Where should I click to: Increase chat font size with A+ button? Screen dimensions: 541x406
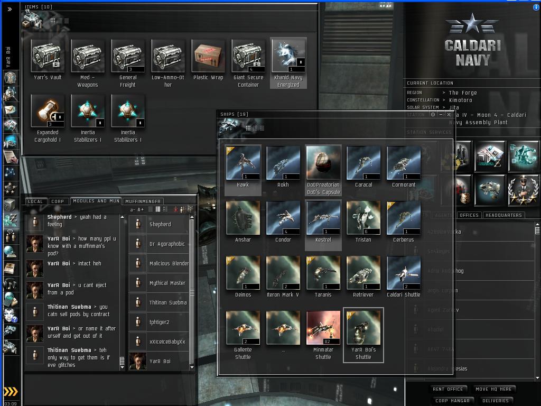click(x=141, y=209)
